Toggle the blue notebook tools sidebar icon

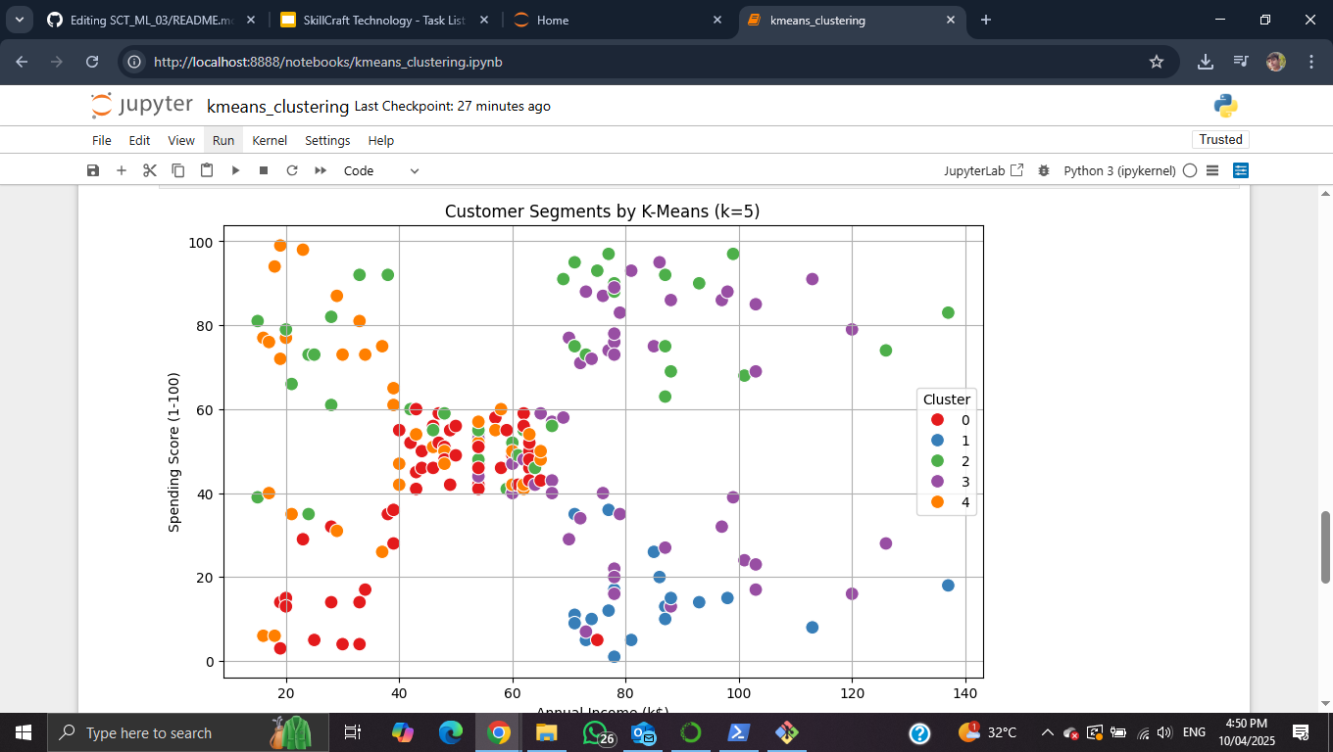point(1241,170)
